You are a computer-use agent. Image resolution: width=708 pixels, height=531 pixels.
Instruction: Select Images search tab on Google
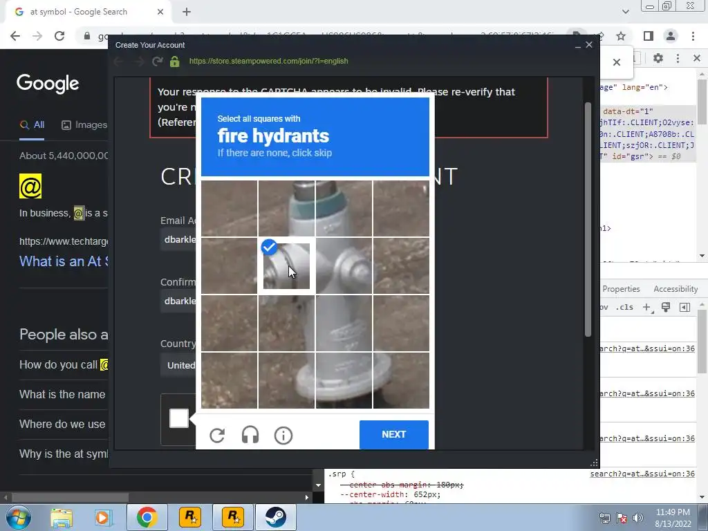coord(85,124)
